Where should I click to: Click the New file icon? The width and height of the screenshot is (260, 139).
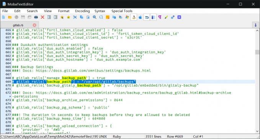point(3,17)
